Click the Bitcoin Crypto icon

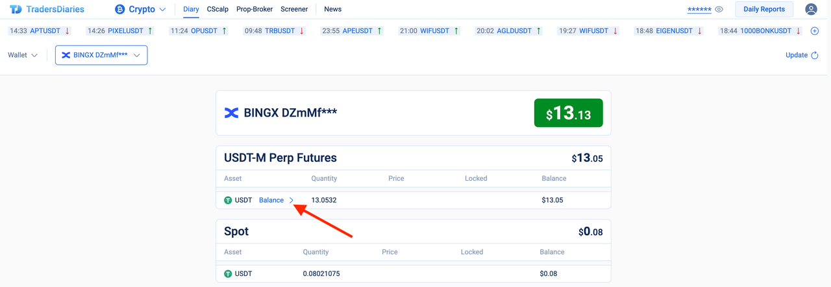pyautogui.click(x=119, y=9)
